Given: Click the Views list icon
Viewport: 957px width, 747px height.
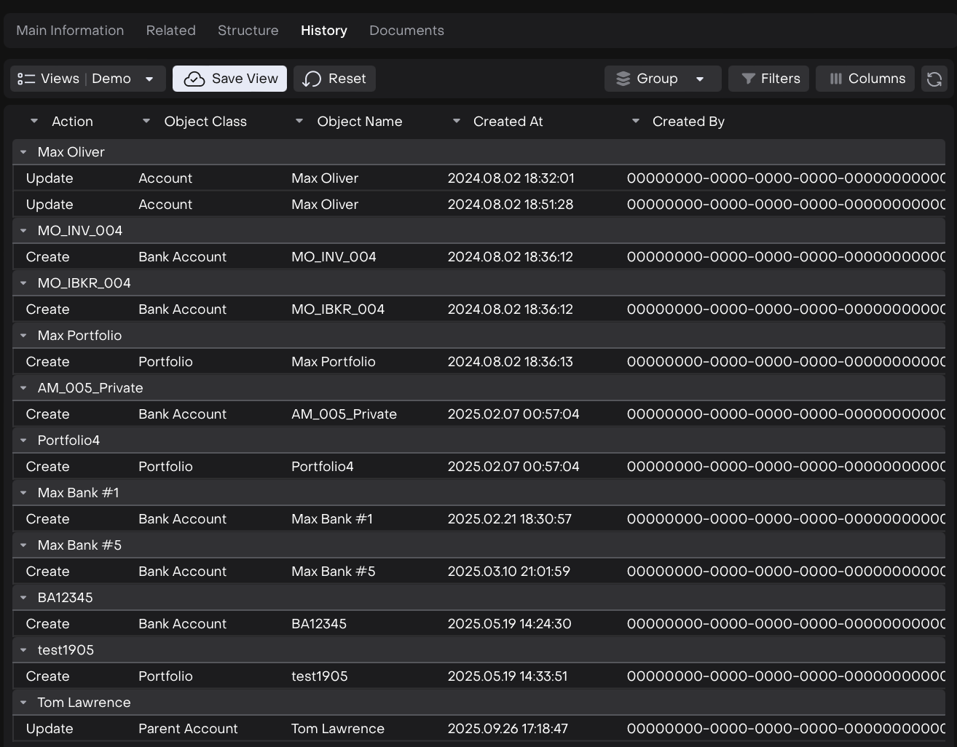Looking at the screenshot, I should click(x=26, y=79).
